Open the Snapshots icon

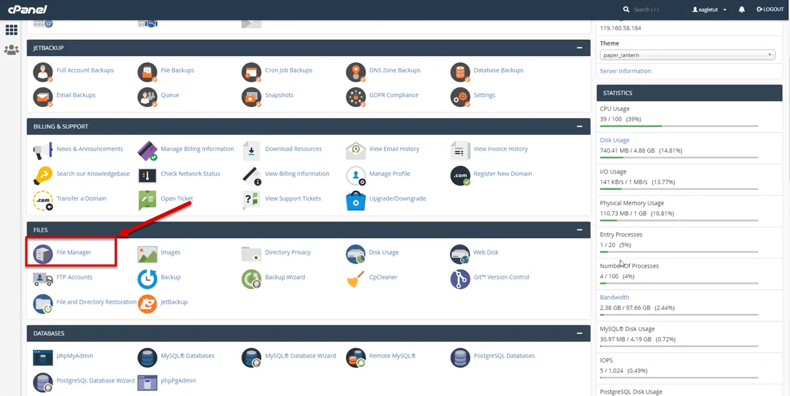coord(252,97)
